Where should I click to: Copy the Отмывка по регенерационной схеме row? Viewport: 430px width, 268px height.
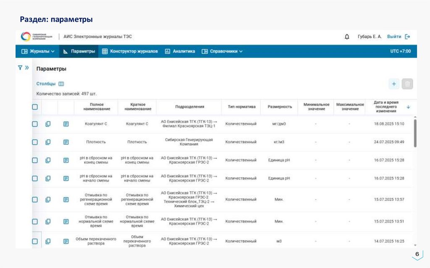(48, 200)
